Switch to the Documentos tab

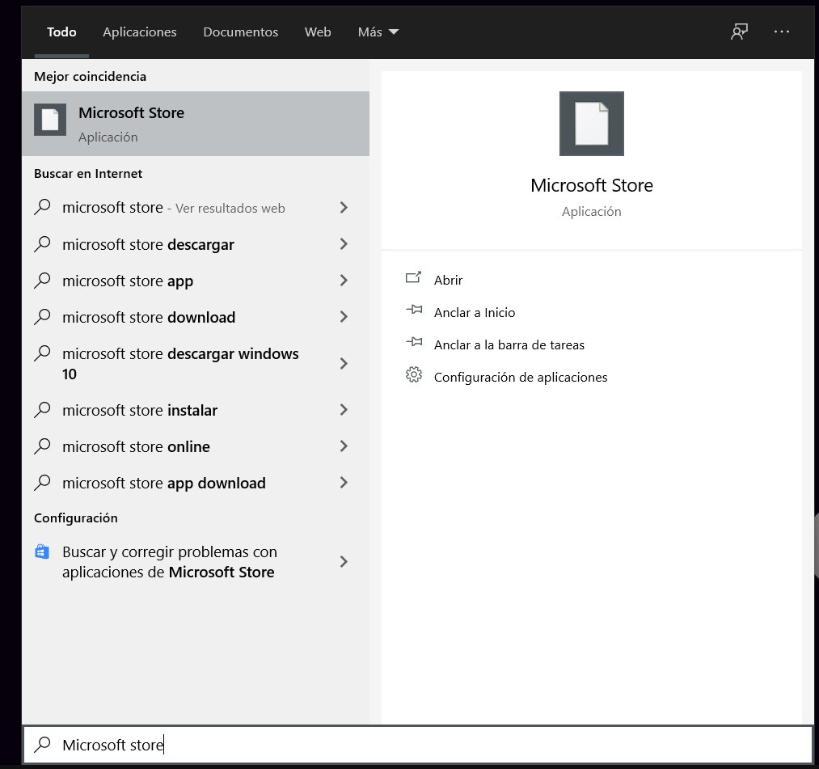click(x=240, y=32)
